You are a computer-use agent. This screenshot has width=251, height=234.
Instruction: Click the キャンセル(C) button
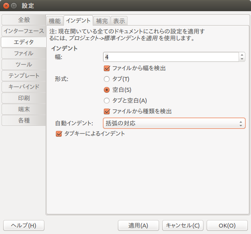tap(183, 225)
